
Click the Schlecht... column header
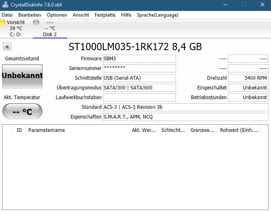tap(173, 130)
